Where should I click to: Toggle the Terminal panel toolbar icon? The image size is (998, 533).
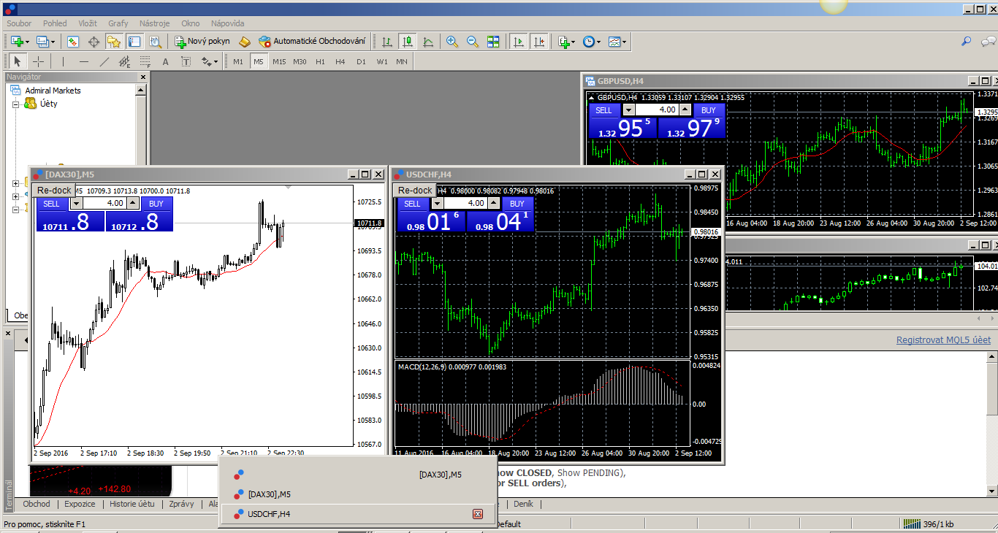click(x=134, y=42)
